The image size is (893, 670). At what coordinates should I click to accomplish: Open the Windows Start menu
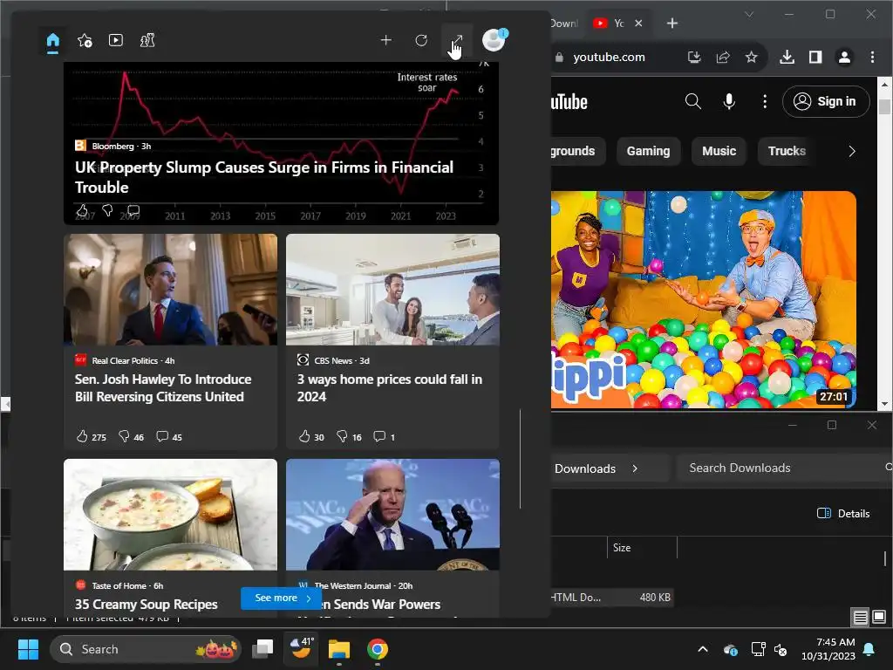[x=28, y=649]
